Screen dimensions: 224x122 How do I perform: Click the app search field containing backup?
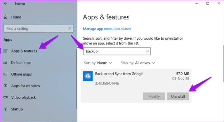tap(117, 51)
